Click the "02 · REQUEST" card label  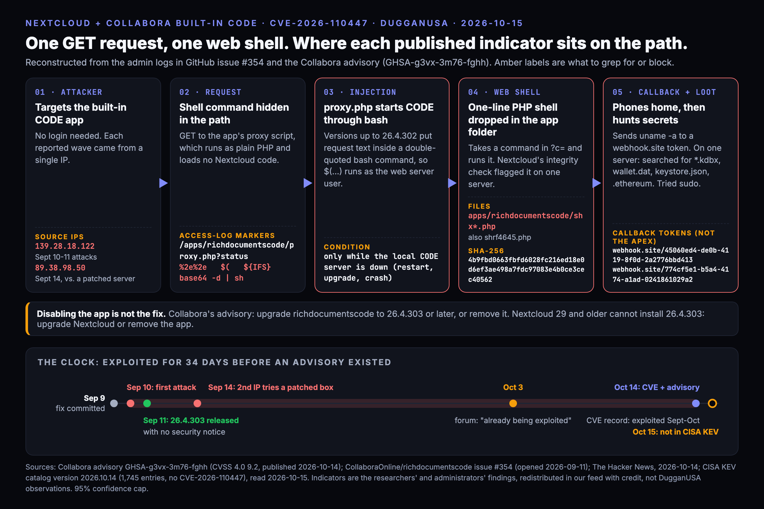tap(210, 92)
